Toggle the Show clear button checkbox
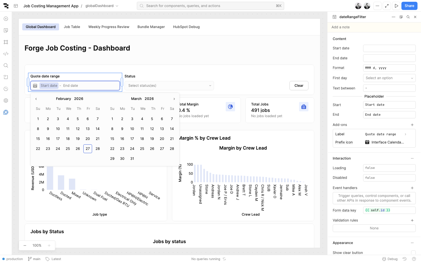Viewport: 421px width, 263px height. 413,253
